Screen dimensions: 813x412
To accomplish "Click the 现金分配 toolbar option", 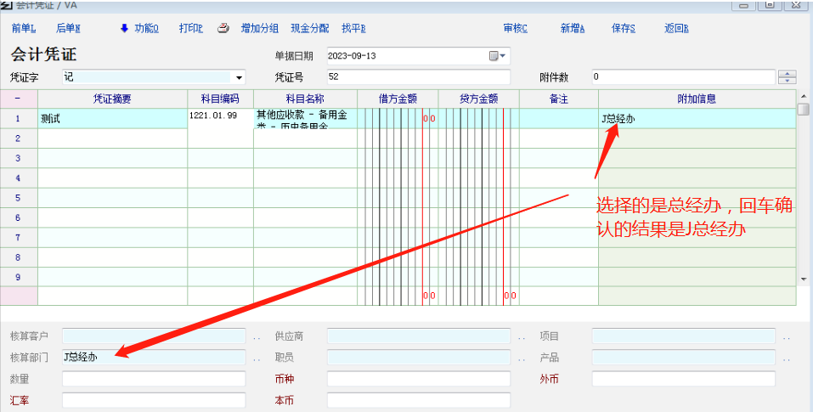I will click(309, 28).
